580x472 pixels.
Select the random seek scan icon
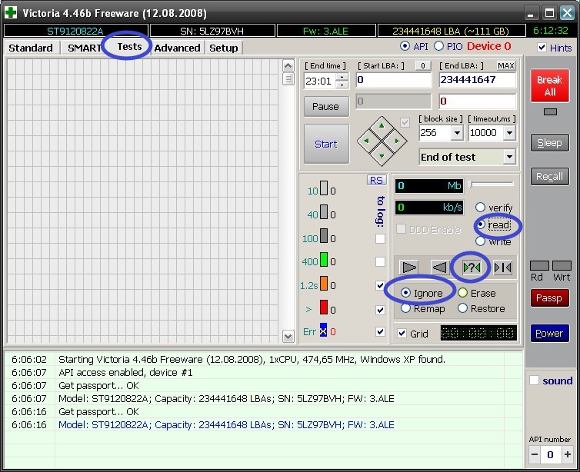click(x=471, y=267)
